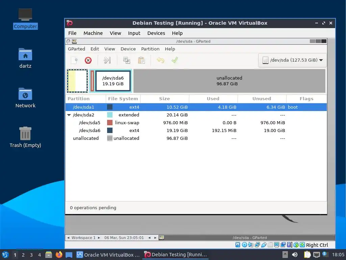Click the red linux-swap color swatch
The width and height of the screenshot is (346, 260).
[110, 123]
